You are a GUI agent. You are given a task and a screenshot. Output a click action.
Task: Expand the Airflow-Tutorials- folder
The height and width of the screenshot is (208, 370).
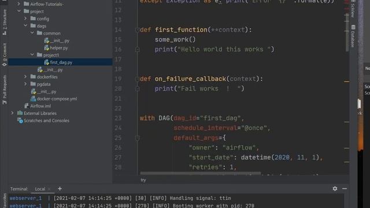pos(19,4)
